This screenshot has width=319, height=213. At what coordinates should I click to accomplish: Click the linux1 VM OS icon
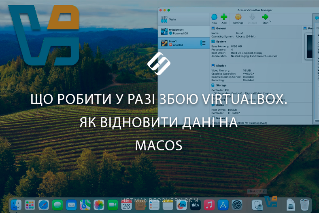[x=164, y=43]
